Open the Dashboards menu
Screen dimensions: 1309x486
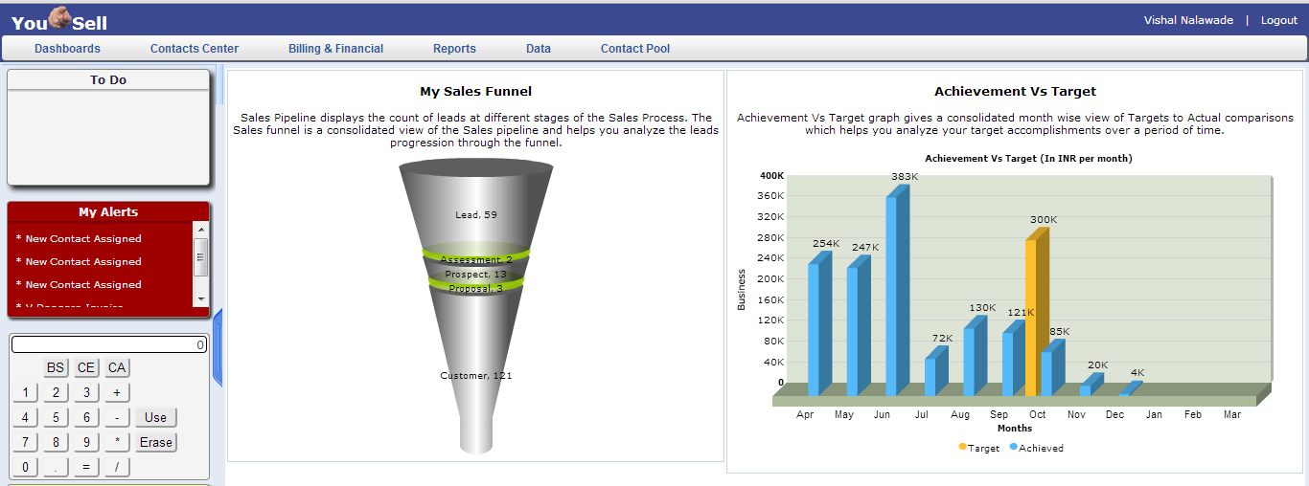[67, 49]
